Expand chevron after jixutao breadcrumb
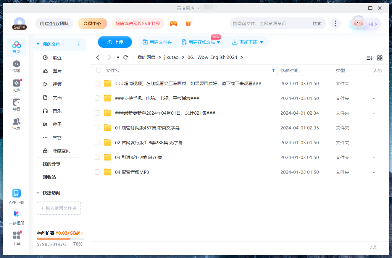 click(183, 57)
